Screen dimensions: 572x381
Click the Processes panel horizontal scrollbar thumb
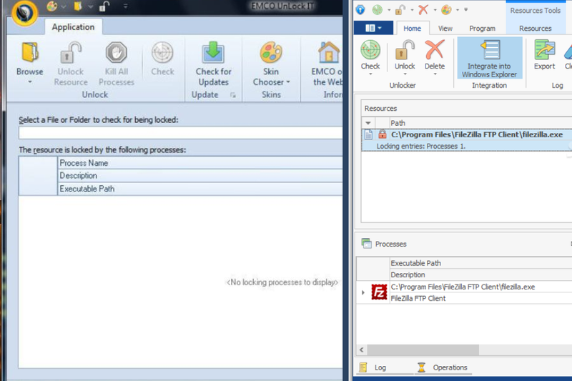tap(423, 350)
